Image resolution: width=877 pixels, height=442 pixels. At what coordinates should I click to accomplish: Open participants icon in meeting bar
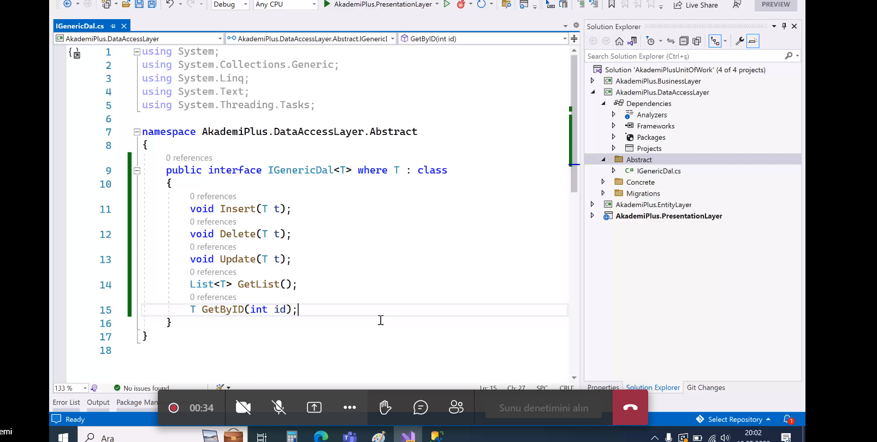(456, 408)
